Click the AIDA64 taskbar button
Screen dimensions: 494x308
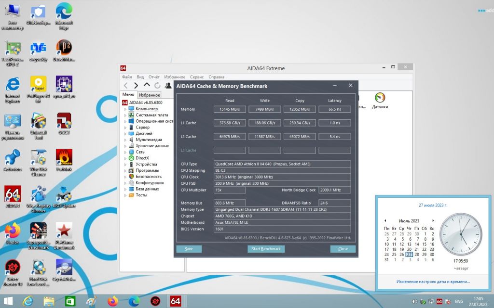(x=176, y=301)
